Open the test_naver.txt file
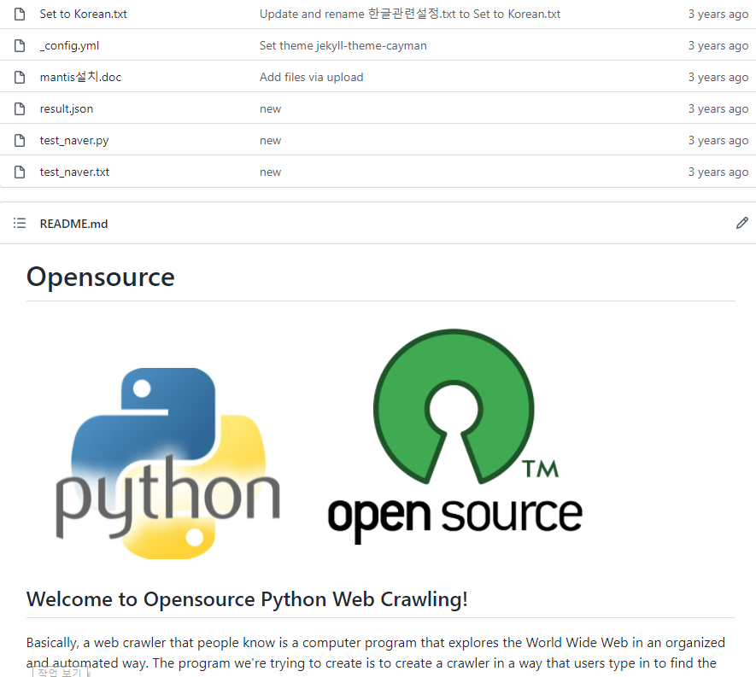This screenshot has width=756, height=677. (x=74, y=172)
